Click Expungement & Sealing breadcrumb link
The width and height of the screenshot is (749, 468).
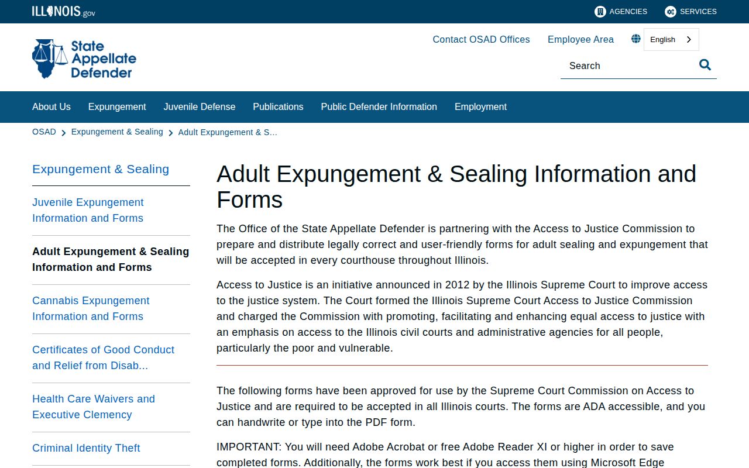pyautogui.click(x=117, y=132)
